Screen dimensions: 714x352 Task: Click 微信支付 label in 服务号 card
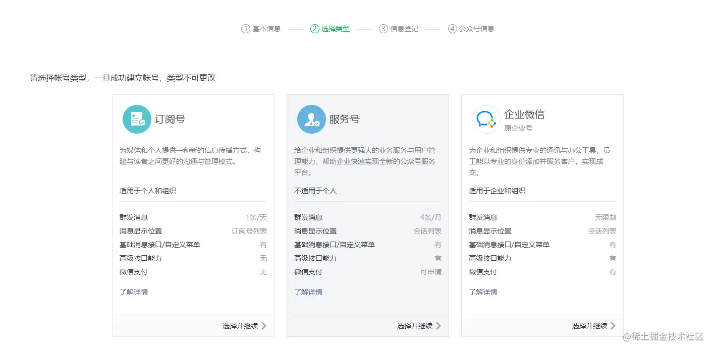308,272
